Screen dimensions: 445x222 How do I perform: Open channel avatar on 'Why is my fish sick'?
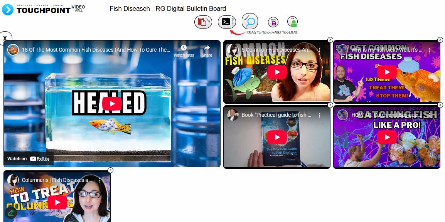pos(342,50)
